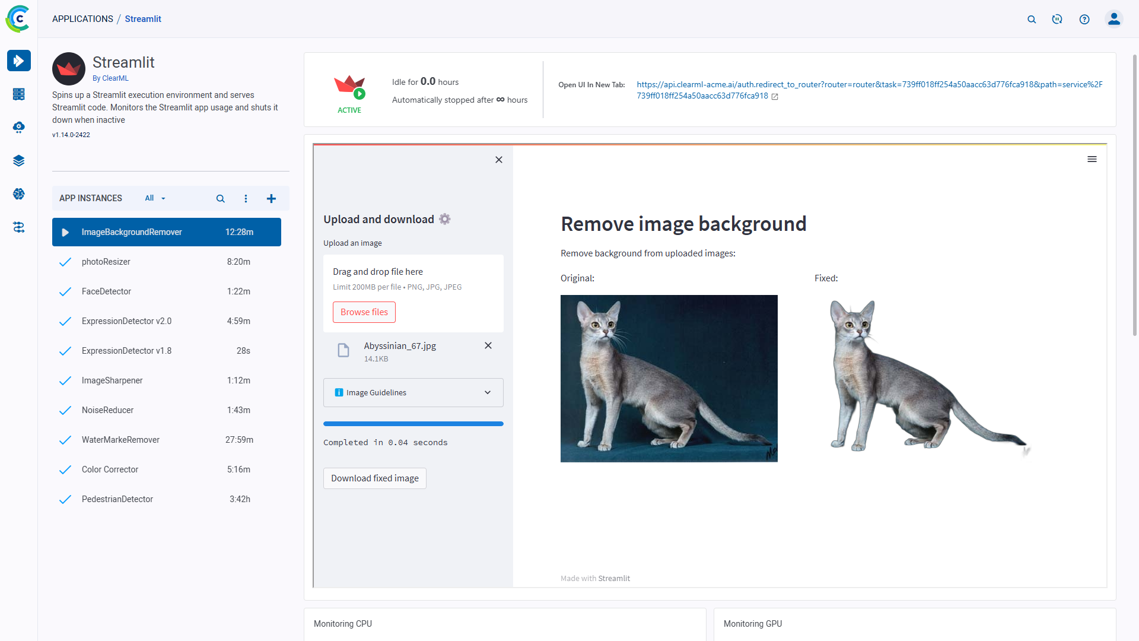Select the Datasets layers icon in sidebar
This screenshot has width=1139, height=641.
pyautogui.click(x=19, y=160)
